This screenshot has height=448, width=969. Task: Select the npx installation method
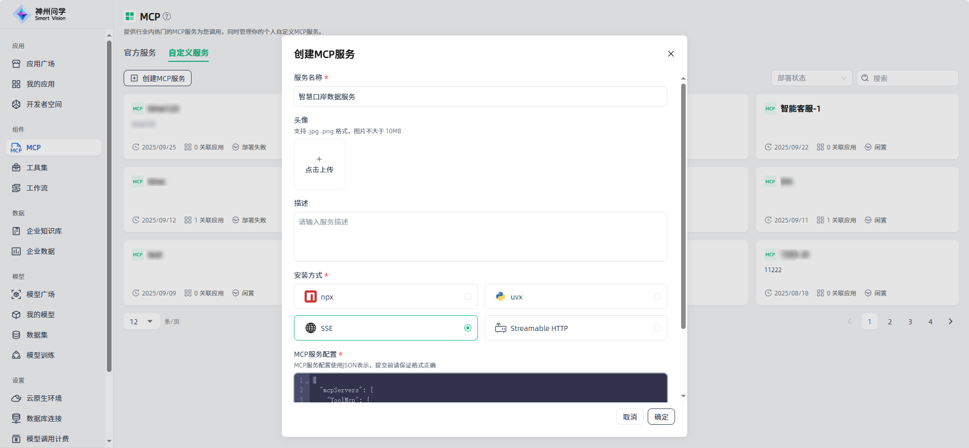385,297
